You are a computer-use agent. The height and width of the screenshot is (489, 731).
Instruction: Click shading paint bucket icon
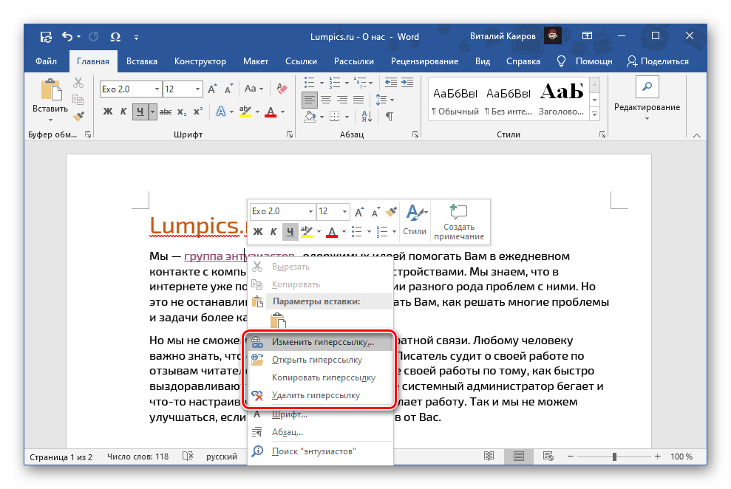coord(310,117)
